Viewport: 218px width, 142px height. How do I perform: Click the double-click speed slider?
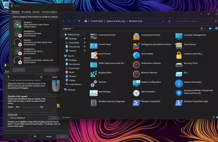(30, 107)
